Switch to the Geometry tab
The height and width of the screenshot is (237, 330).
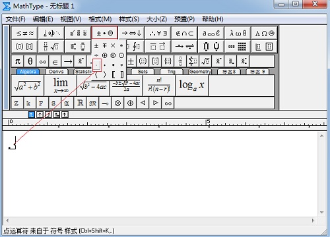click(x=200, y=72)
